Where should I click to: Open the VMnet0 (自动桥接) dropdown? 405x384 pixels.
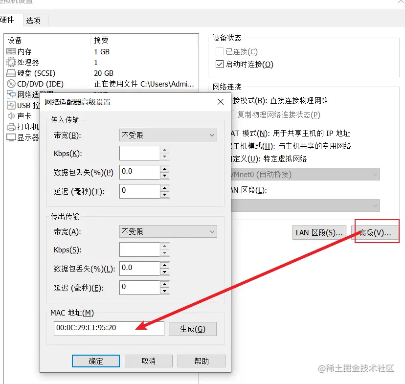[305, 174]
